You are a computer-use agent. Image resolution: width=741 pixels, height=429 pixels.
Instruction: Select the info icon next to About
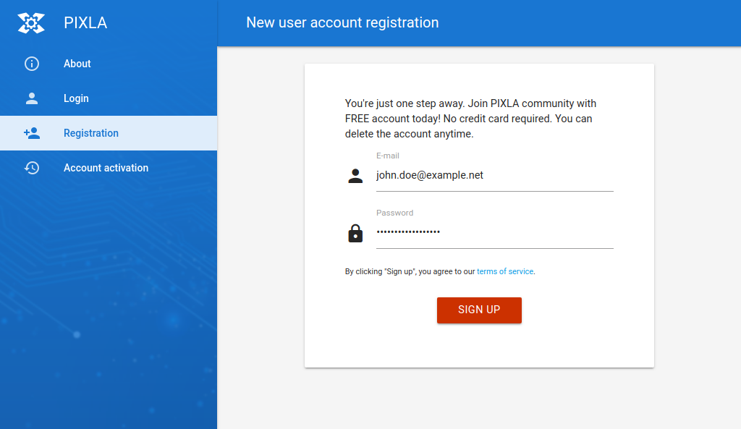point(31,64)
